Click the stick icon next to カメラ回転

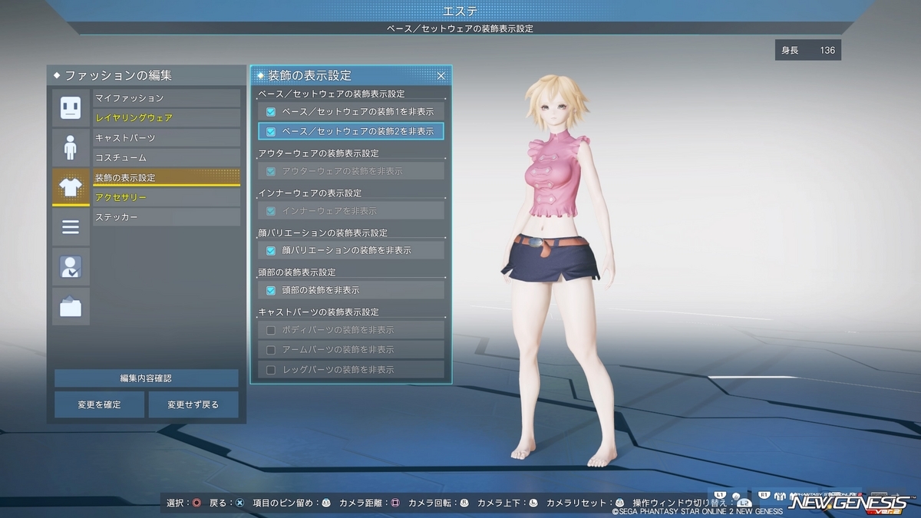(464, 503)
